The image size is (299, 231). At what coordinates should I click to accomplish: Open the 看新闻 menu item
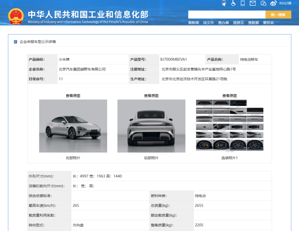193,23
